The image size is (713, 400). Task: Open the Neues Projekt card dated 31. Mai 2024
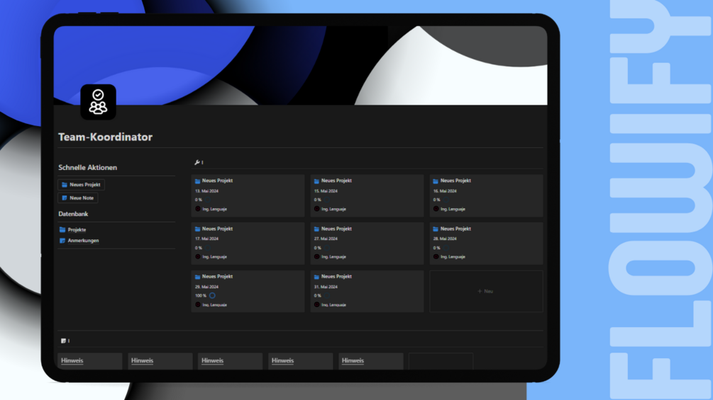coord(367,291)
